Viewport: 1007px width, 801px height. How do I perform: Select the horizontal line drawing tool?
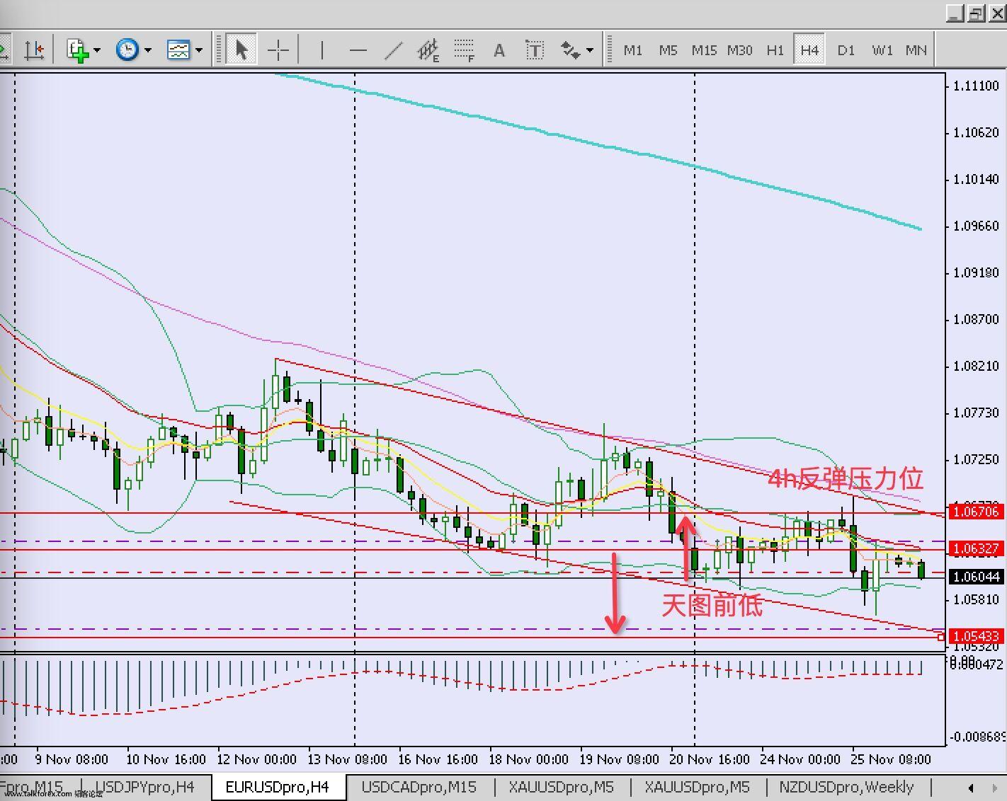pyautogui.click(x=358, y=50)
